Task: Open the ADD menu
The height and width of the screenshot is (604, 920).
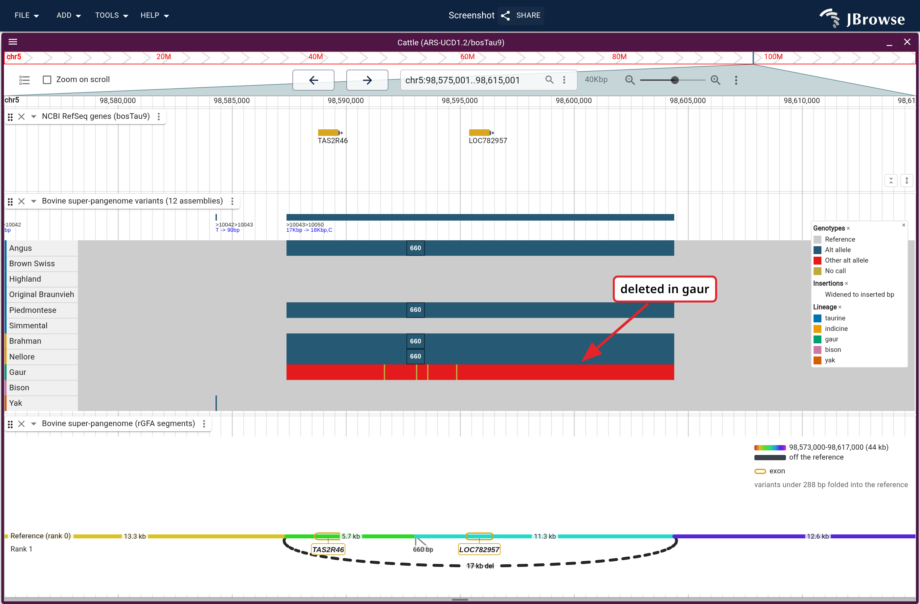Action: [68, 15]
